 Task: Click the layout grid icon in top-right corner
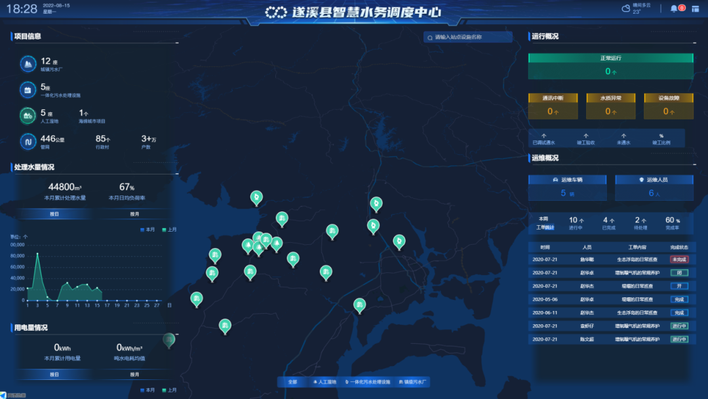point(695,9)
